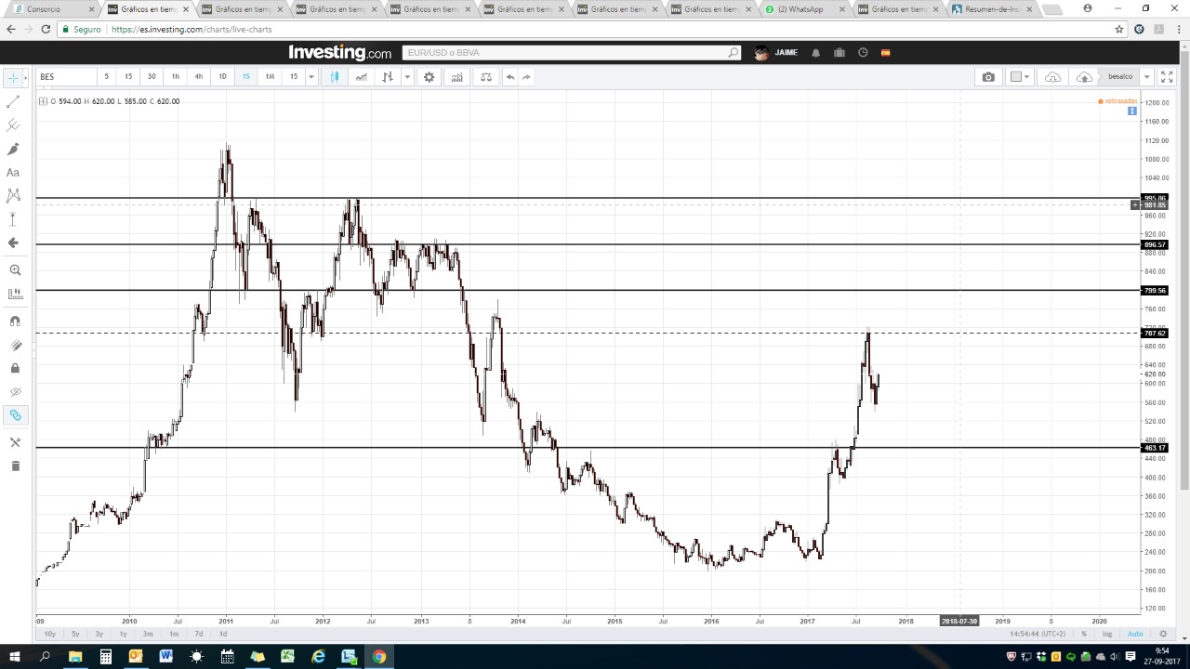Image resolution: width=1190 pixels, height=669 pixels.
Task: Select the 4h interval
Action: click(x=198, y=77)
